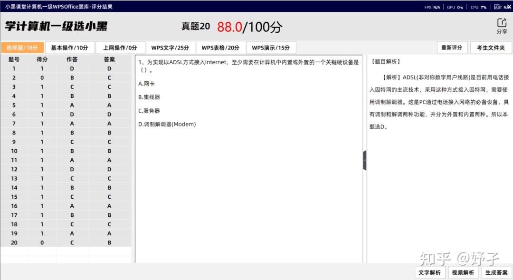Expand the 题目解析 analysis section
The height and width of the screenshot is (280, 513).
coord(386,61)
